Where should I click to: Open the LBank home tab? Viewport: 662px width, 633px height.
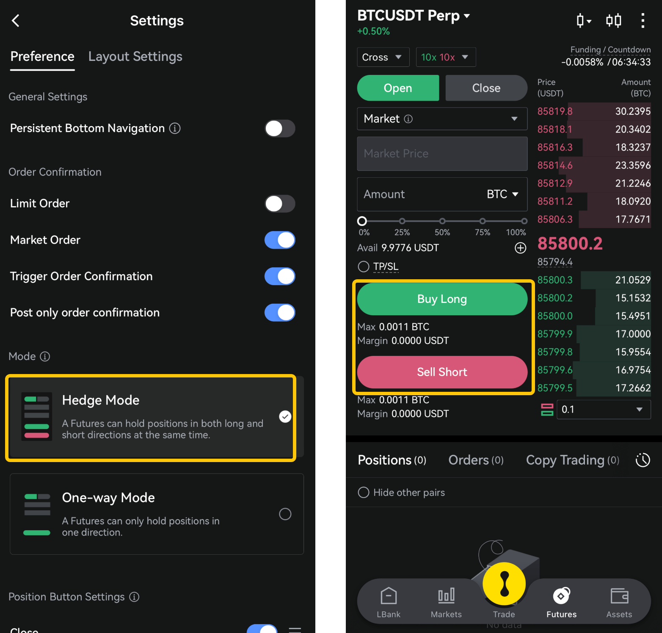tap(389, 602)
